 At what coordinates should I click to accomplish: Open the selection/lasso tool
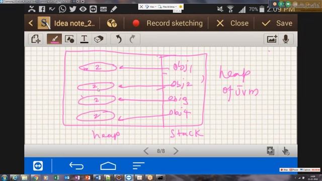(x=36, y=39)
